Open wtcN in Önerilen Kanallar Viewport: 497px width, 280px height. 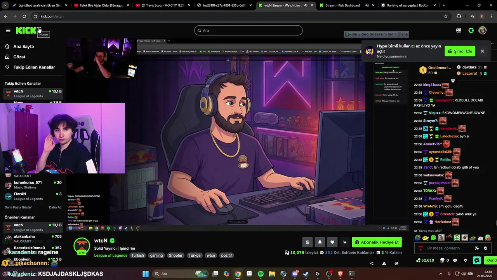click(x=33, y=227)
